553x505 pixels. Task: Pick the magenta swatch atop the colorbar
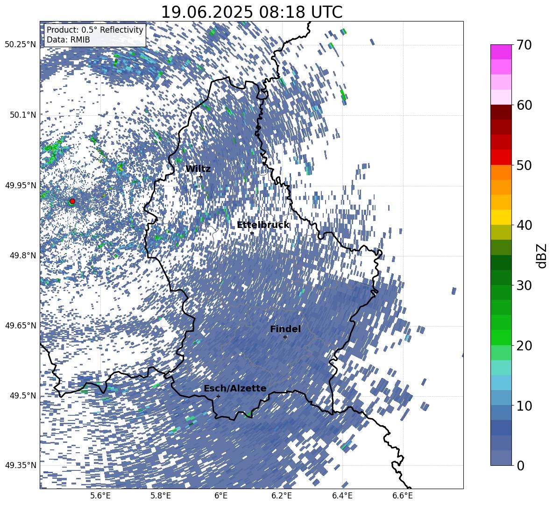(x=501, y=52)
